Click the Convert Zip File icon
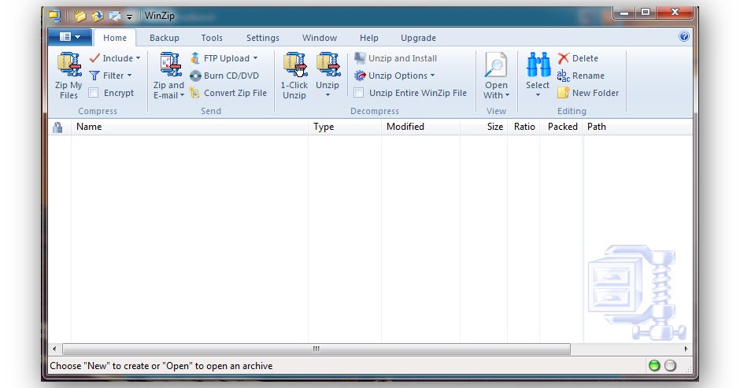 [195, 93]
